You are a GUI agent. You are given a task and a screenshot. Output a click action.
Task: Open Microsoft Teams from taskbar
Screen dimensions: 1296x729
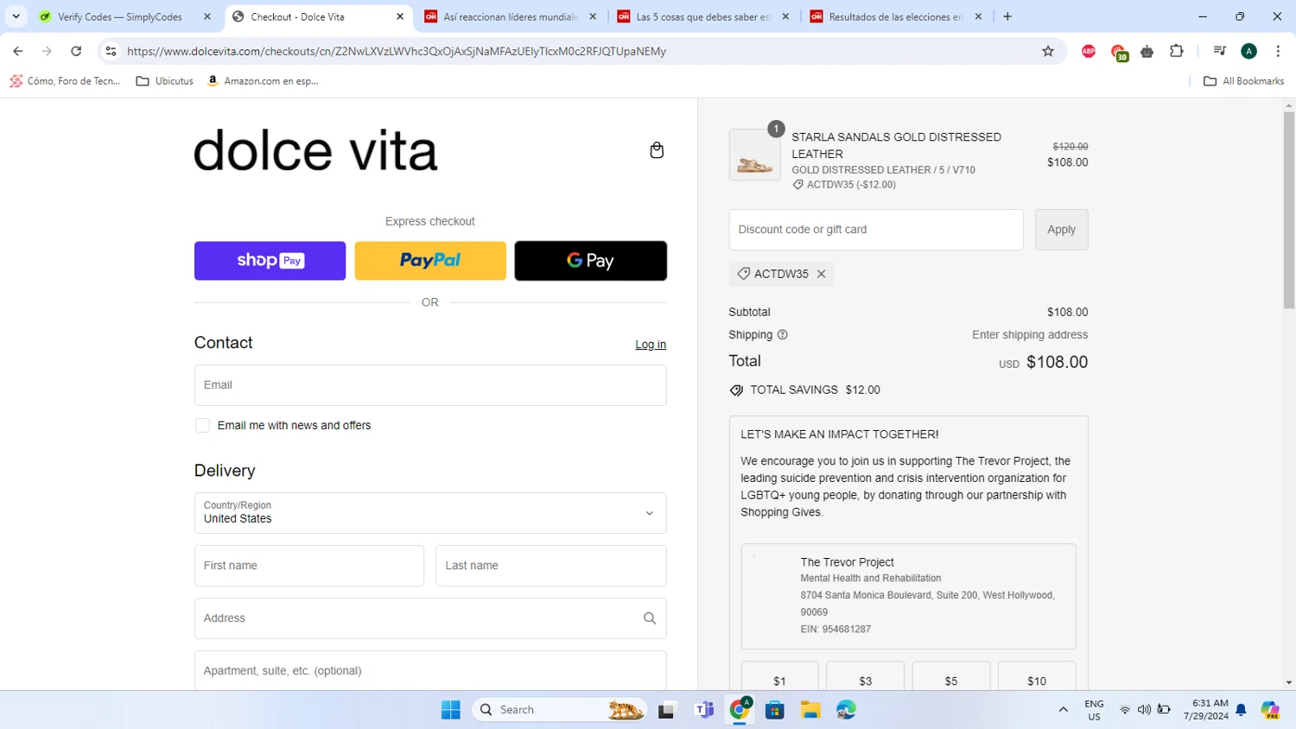(x=704, y=710)
